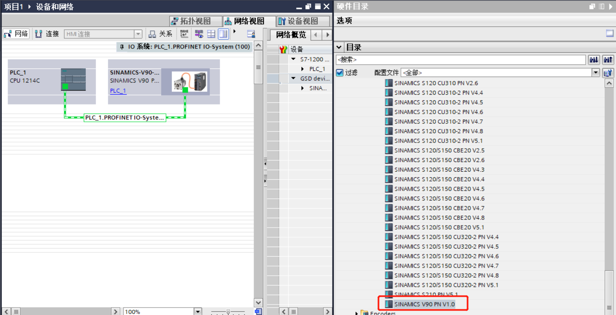Click network view vertical scroll down arrow
The width and height of the screenshot is (616, 315).
click(x=258, y=302)
